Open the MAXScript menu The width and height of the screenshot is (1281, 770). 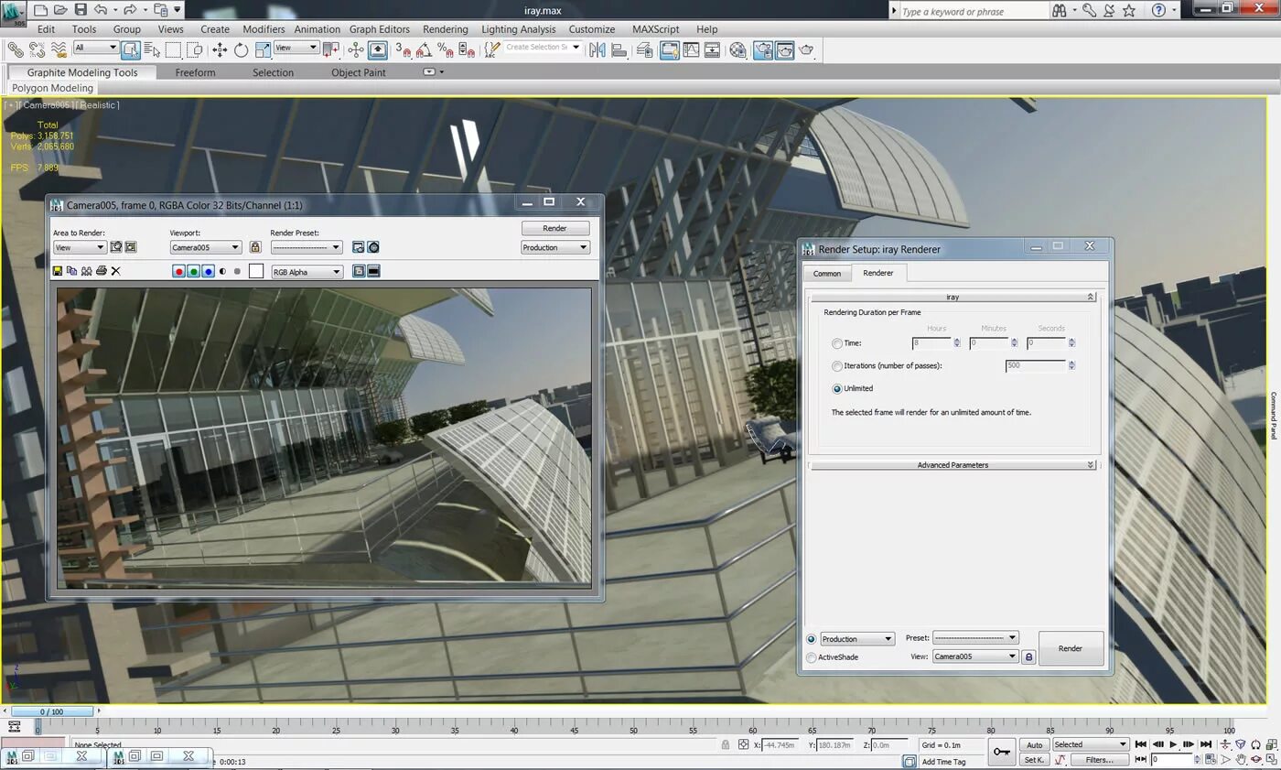click(656, 29)
